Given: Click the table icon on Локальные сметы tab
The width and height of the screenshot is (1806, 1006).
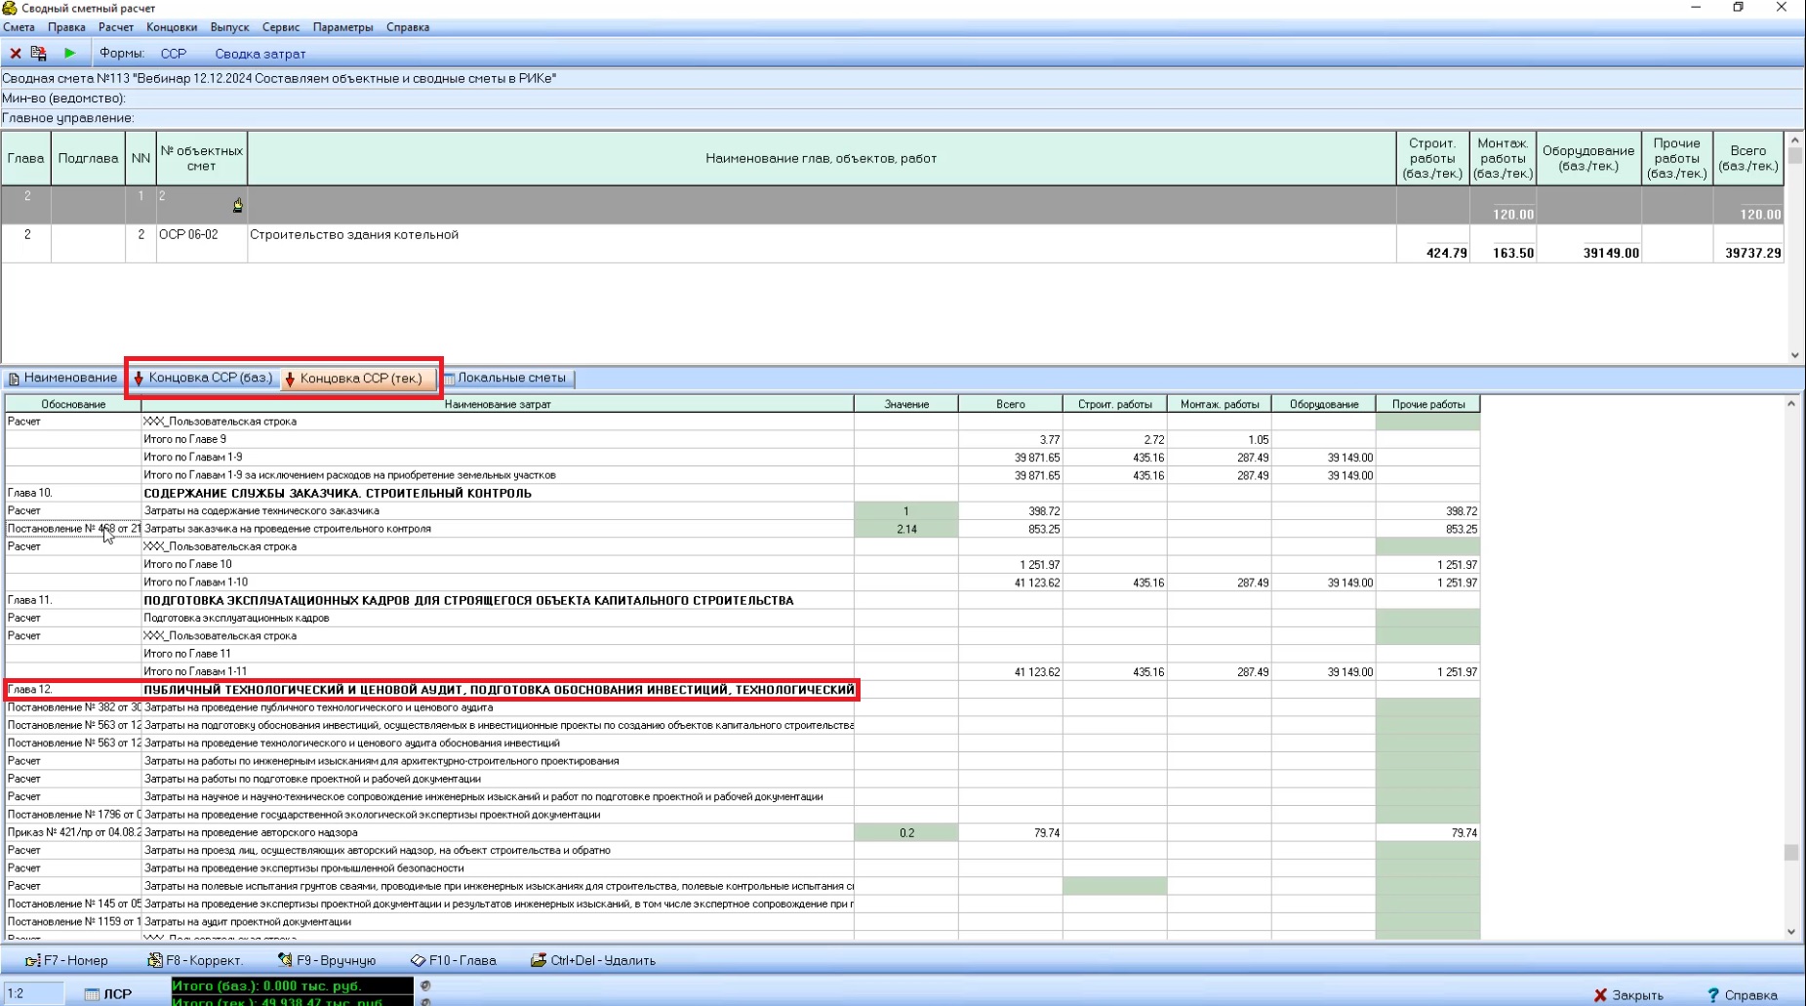Looking at the screenshot, I should pos(449,379).
